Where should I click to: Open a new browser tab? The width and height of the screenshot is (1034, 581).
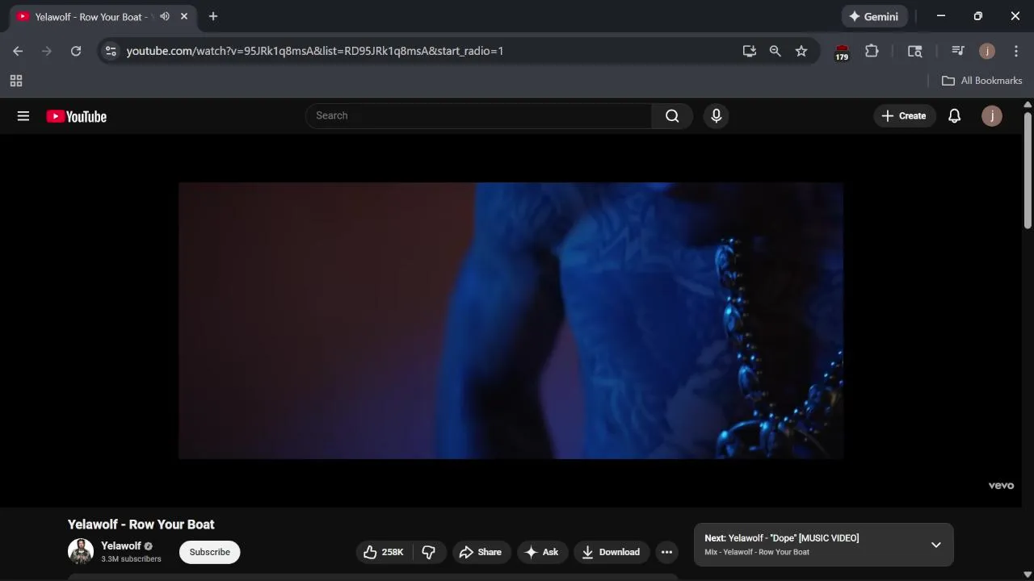(213, 16)
